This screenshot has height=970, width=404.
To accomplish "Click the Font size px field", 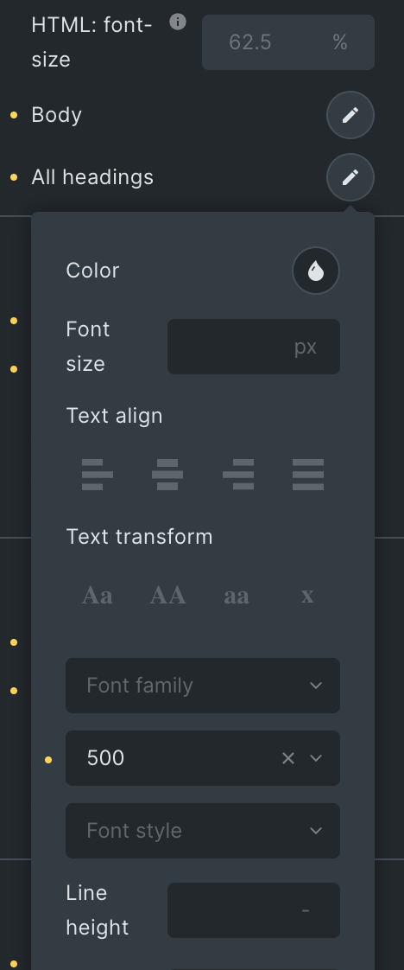I will 253,347.
